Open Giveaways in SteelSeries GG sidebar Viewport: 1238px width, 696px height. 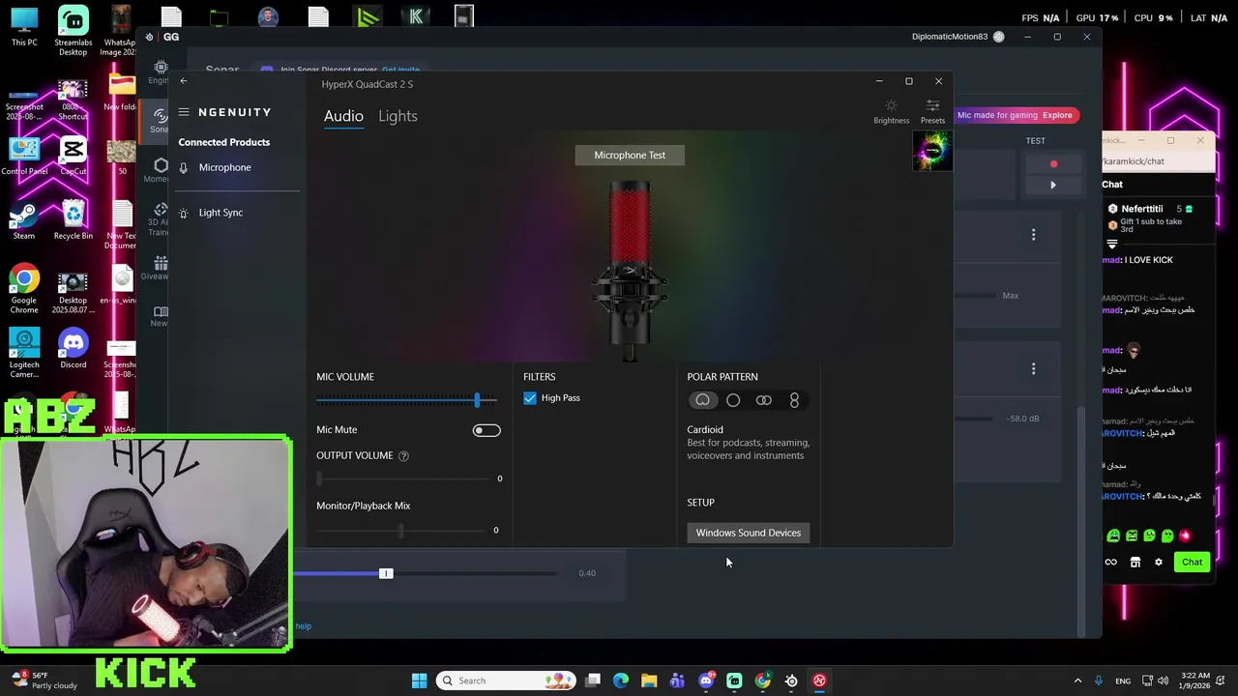coord(160,268)
